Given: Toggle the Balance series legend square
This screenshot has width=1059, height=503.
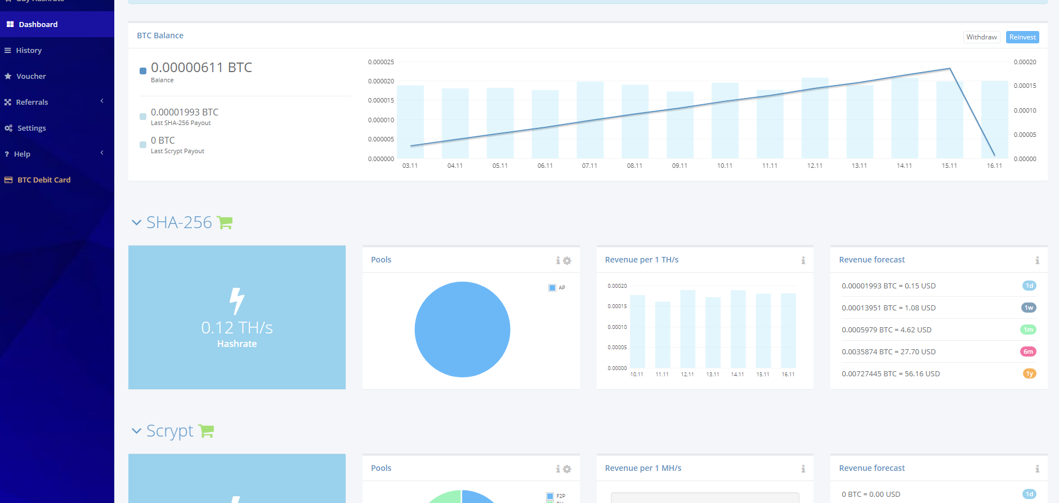Looking at the screenshot, I should click(143, 71).
